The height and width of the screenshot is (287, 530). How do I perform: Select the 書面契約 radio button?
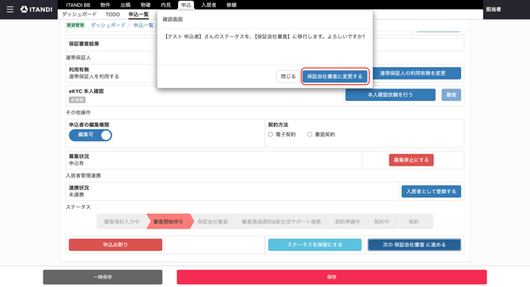[x=309, y=134]
